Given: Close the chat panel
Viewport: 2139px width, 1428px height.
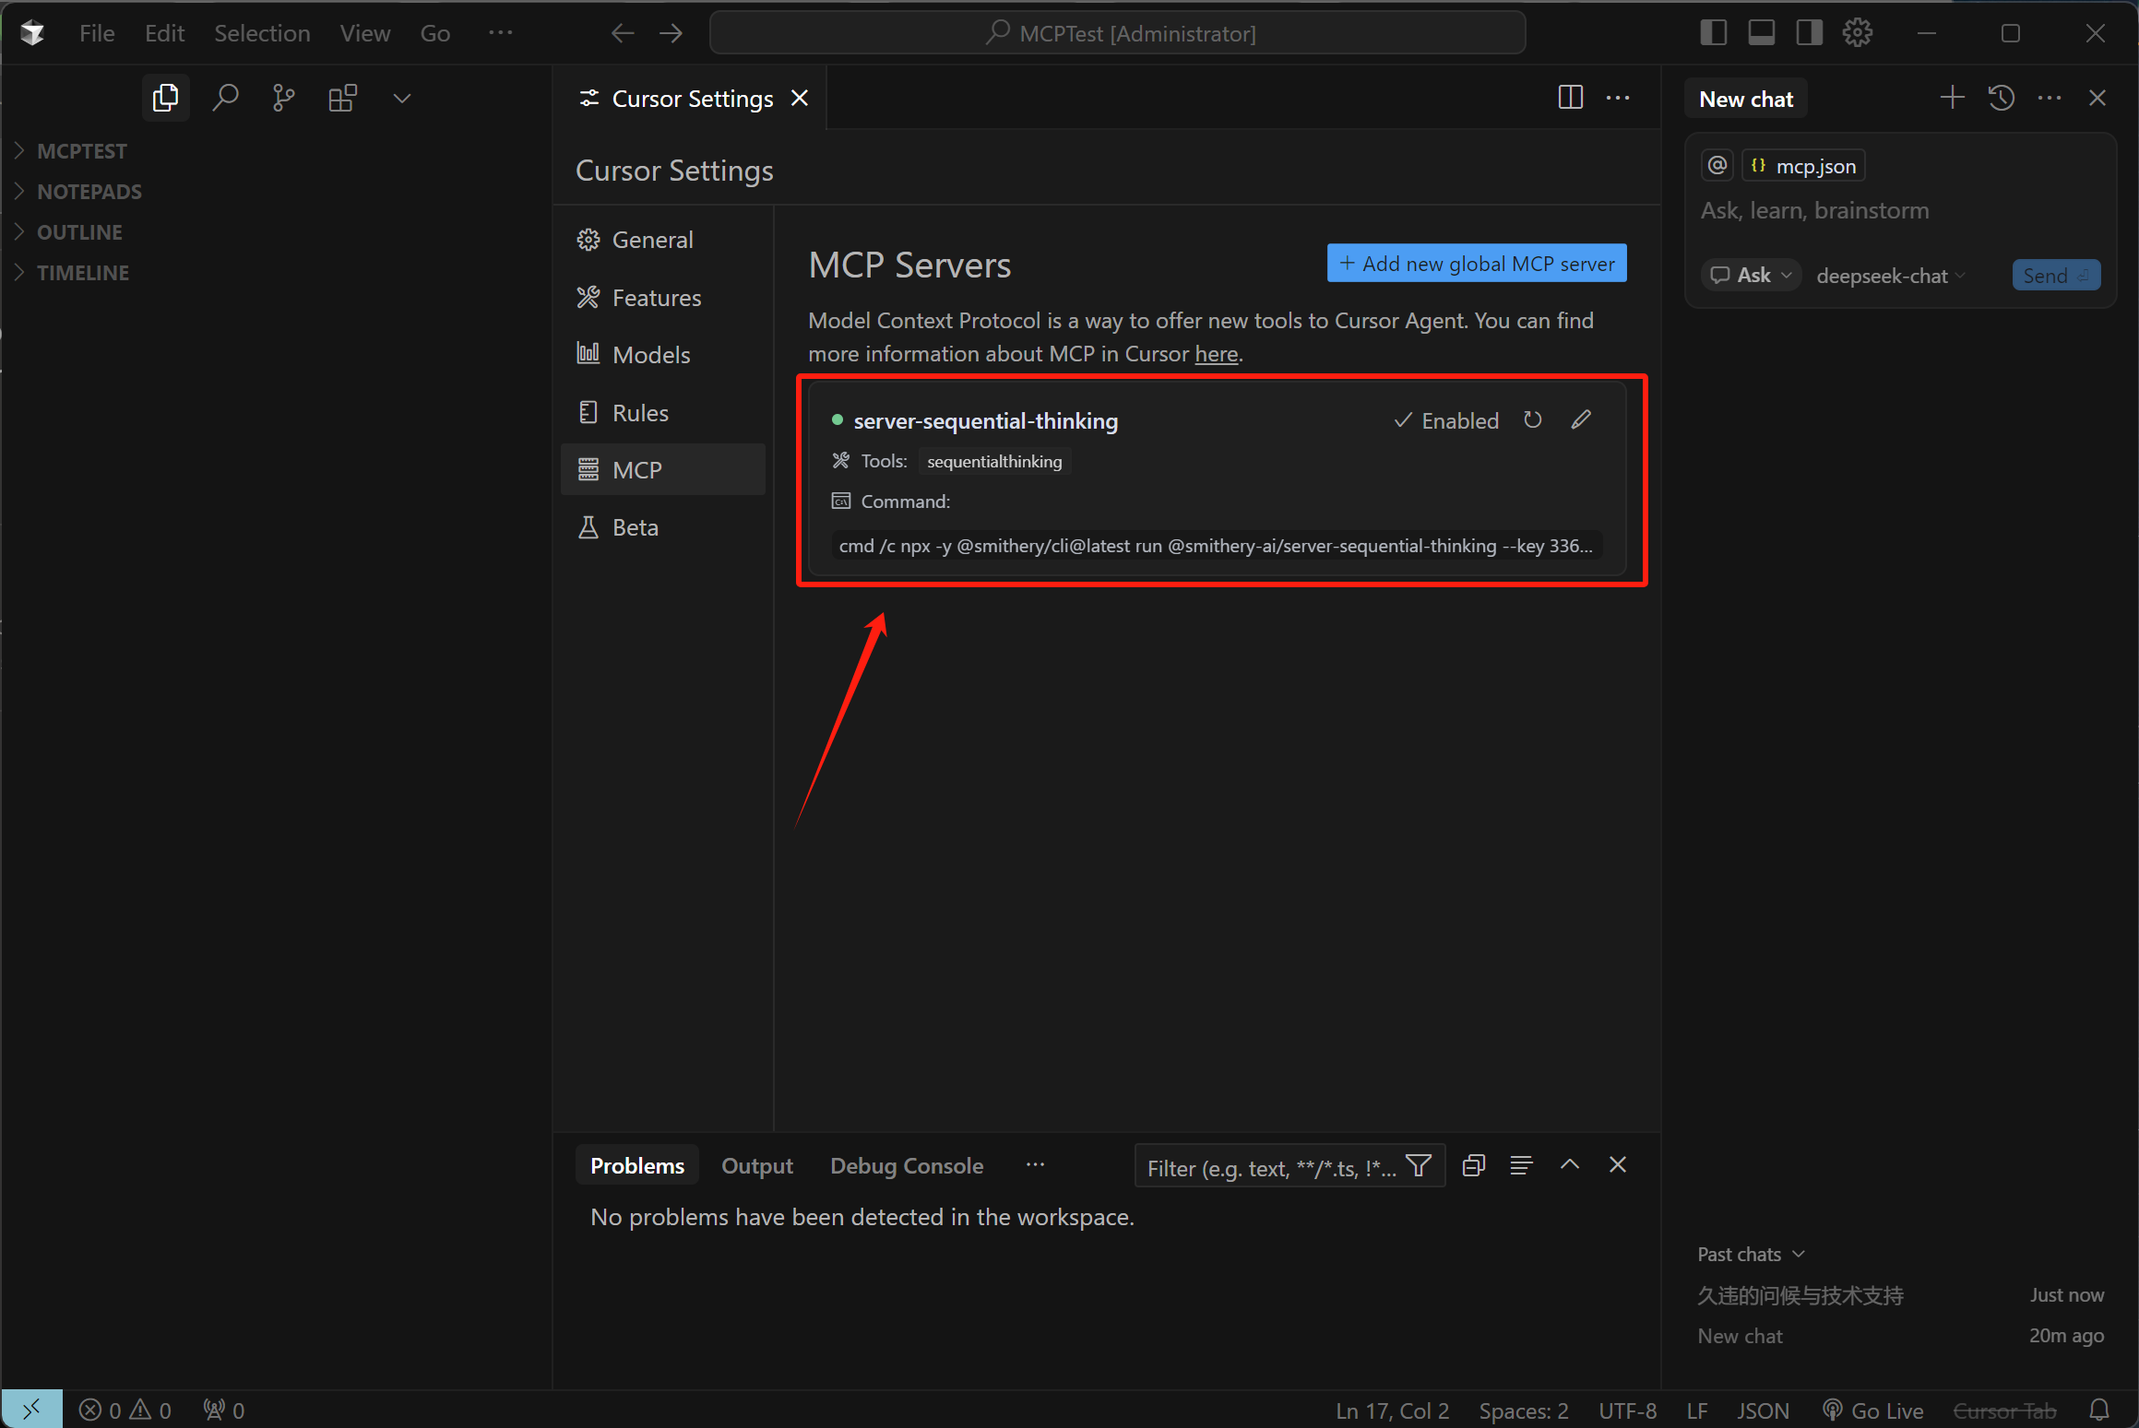Looking at the screenshot, I should (x=2097, y=98).
